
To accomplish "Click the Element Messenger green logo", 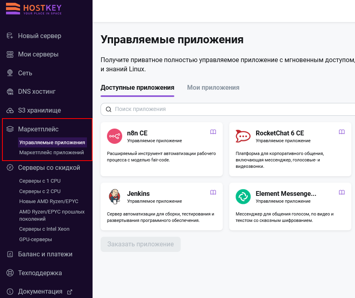I will coord(243,197).
